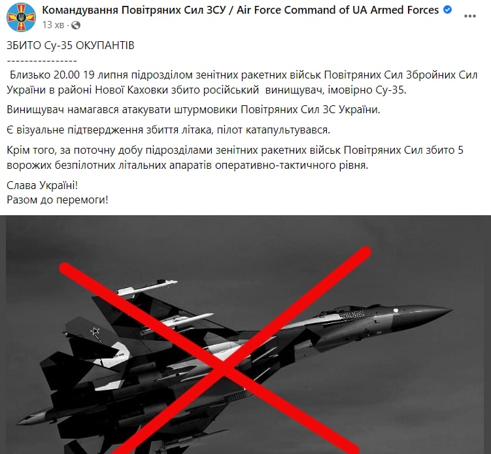Screen dimensions: 491x454
Task: Click the blue verified badge icon
Action: point(448,10)
